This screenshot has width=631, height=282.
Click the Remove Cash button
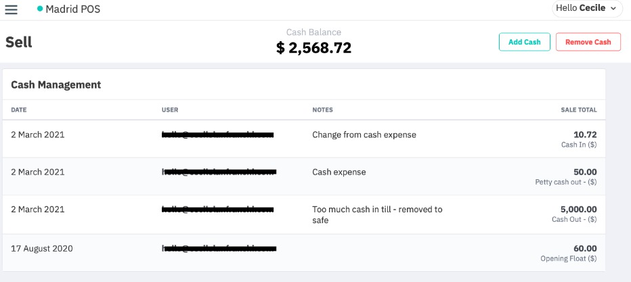pyautogui.click(x=588, y=42)
